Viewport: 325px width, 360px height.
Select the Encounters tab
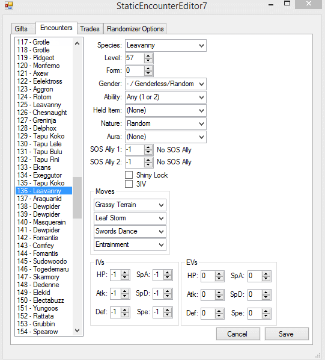coord(56,28)
